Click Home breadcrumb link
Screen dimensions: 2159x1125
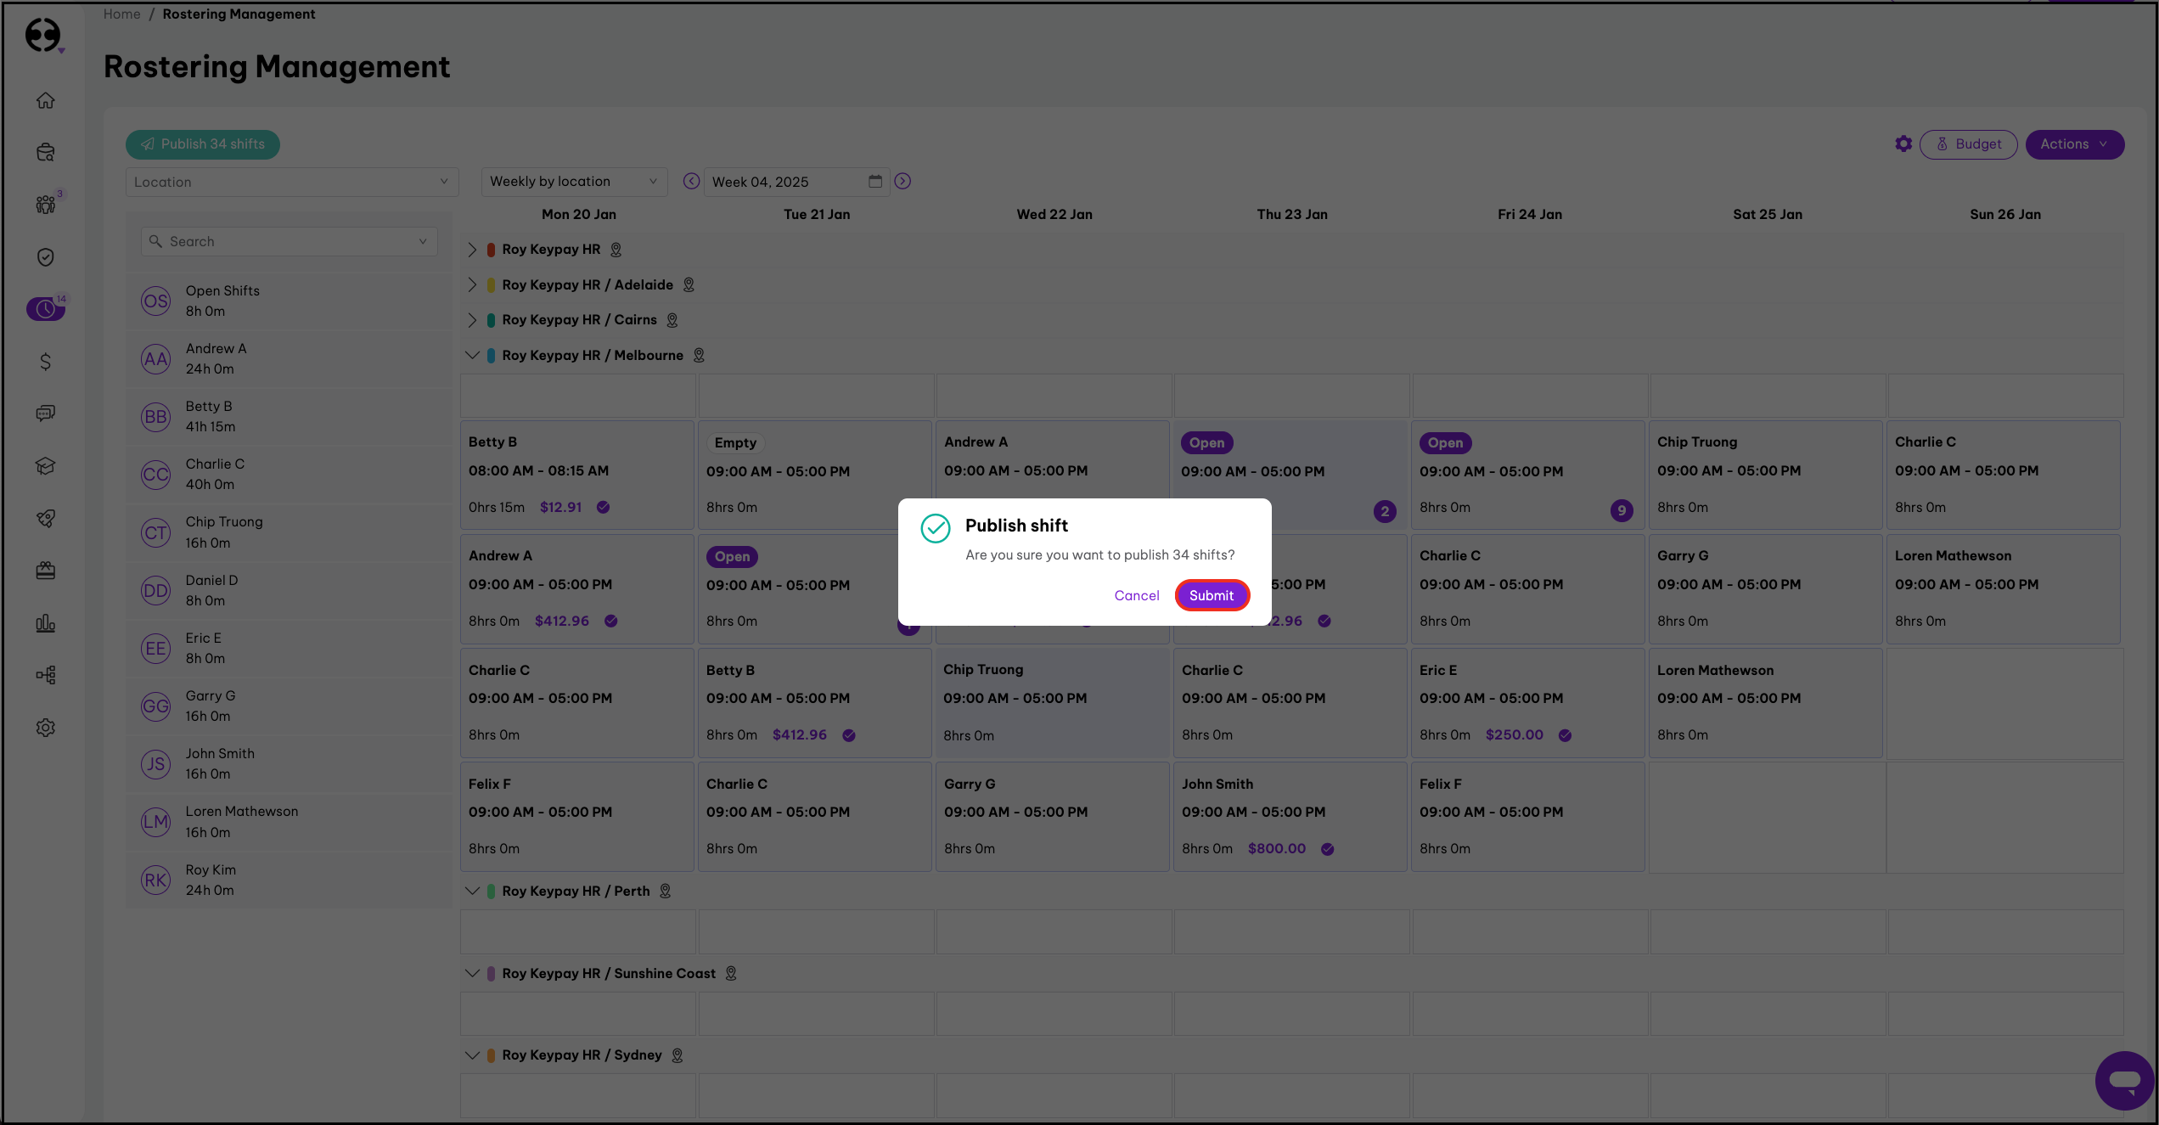pyautogui.click(x=121, y=14)
